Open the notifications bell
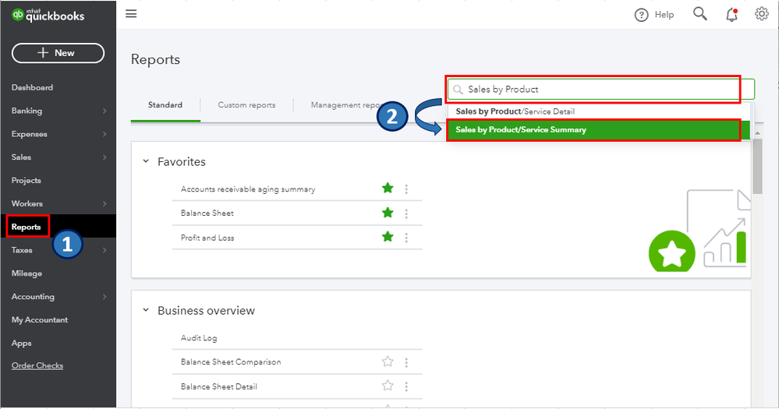The height and width of the screenshot is (409, 779). pyautogui.click(x=731, y=14)
